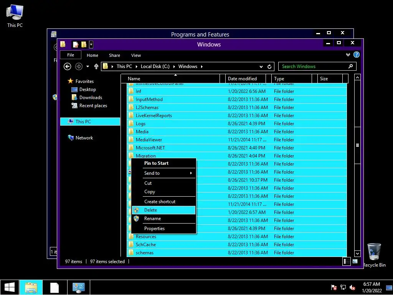Open the File tab
Image resolution: width=393 pixels, height=295 pixels.
point(71,55)
